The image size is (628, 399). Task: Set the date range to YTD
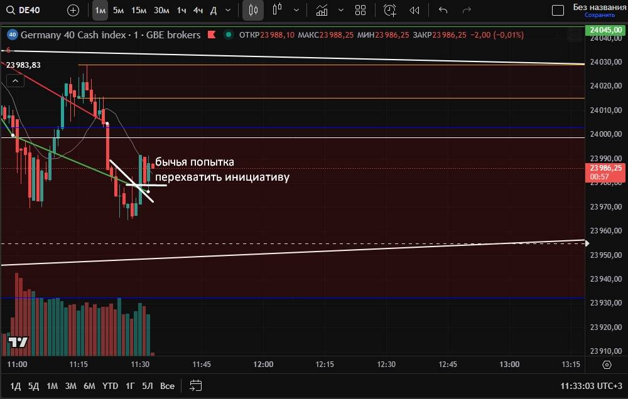(110, 385)
